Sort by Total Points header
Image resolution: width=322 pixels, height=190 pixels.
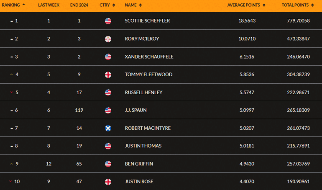(297, 5)
